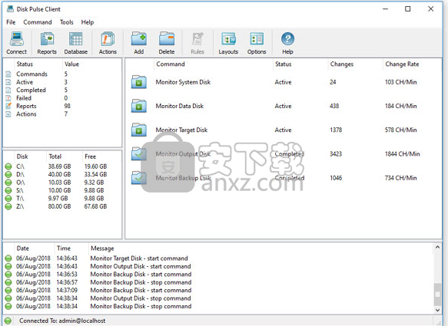This screenshot has height=326, width=448.
Task: Click the connection status icon in status bar
Action: click(8, 321)
